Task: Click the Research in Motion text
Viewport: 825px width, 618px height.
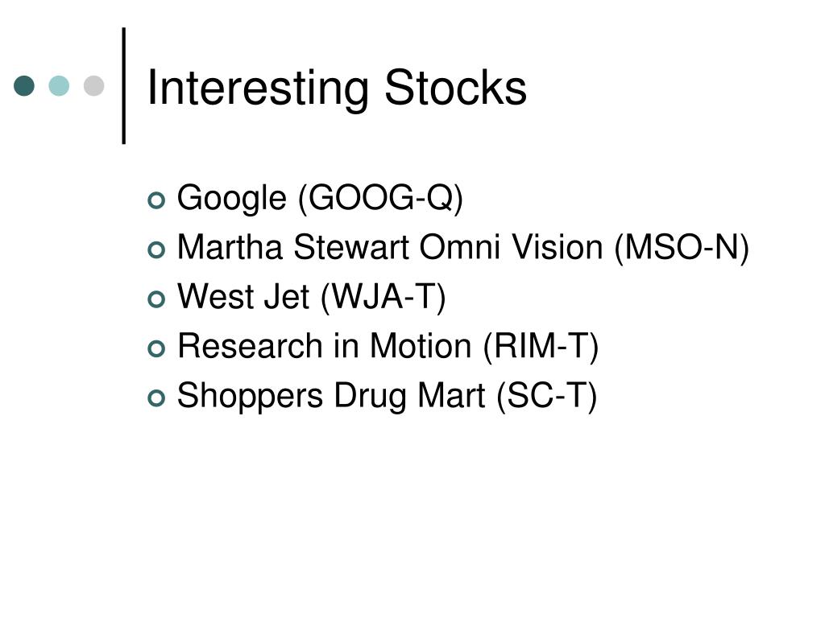Action: 324,346
